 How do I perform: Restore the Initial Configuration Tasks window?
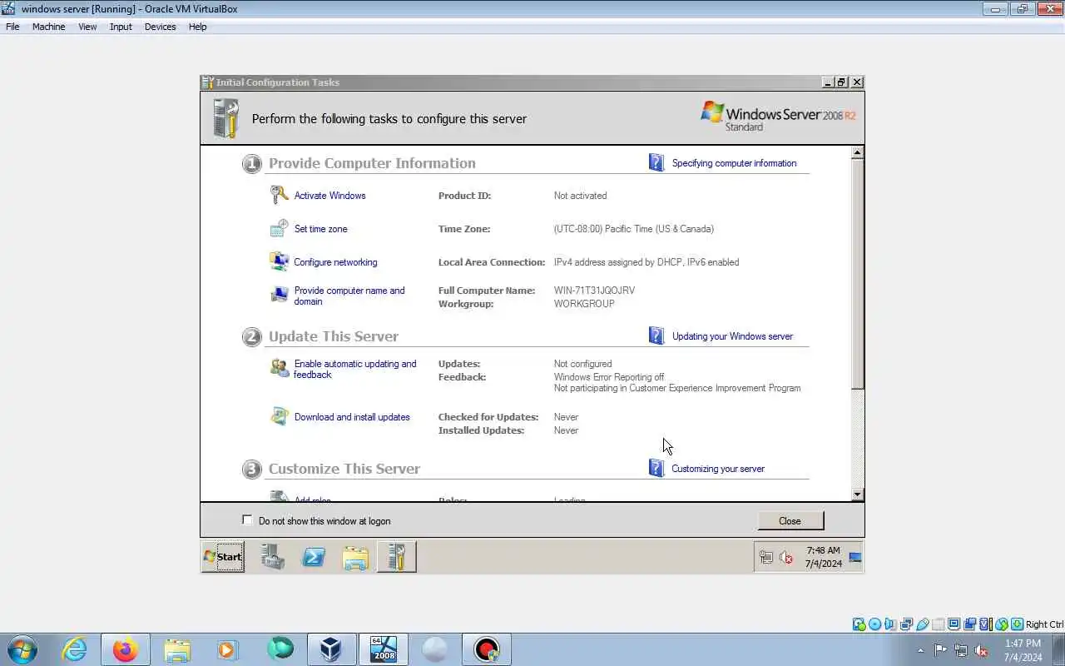click(x=842, y=82)
